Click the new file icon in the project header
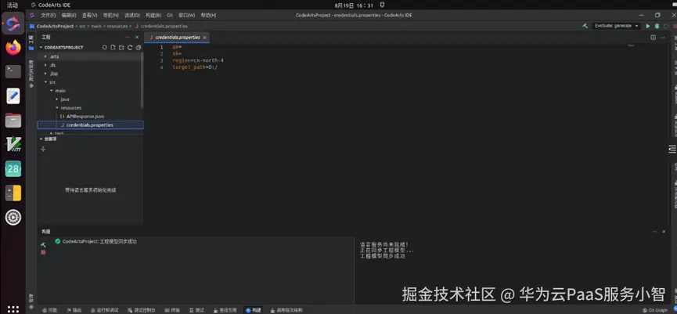 point(113,48)
